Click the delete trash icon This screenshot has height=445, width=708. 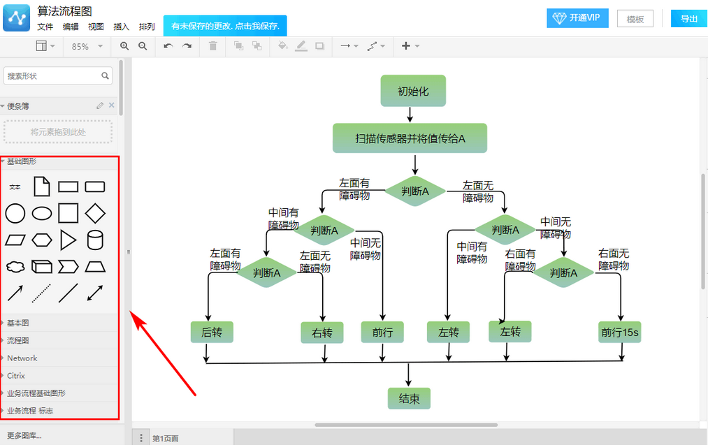213,46
